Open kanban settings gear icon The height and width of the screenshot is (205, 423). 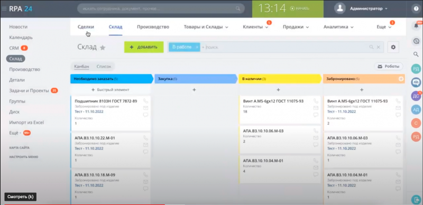393,47
